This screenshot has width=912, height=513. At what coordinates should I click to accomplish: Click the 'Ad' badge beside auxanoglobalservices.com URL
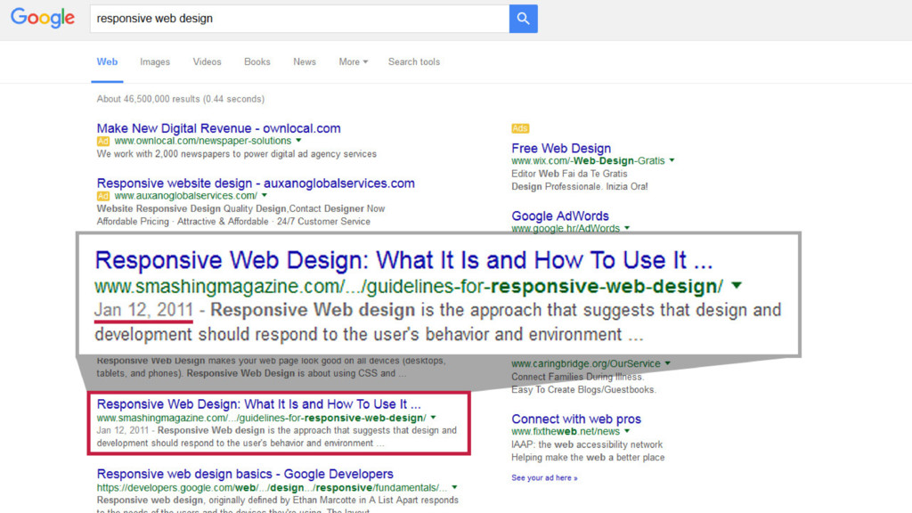[103, 196]
